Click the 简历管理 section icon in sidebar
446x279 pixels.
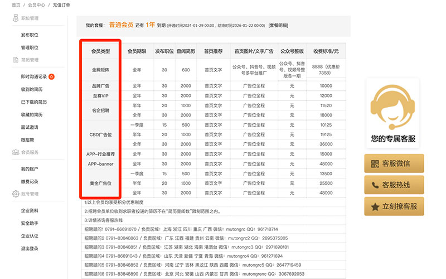15,60
